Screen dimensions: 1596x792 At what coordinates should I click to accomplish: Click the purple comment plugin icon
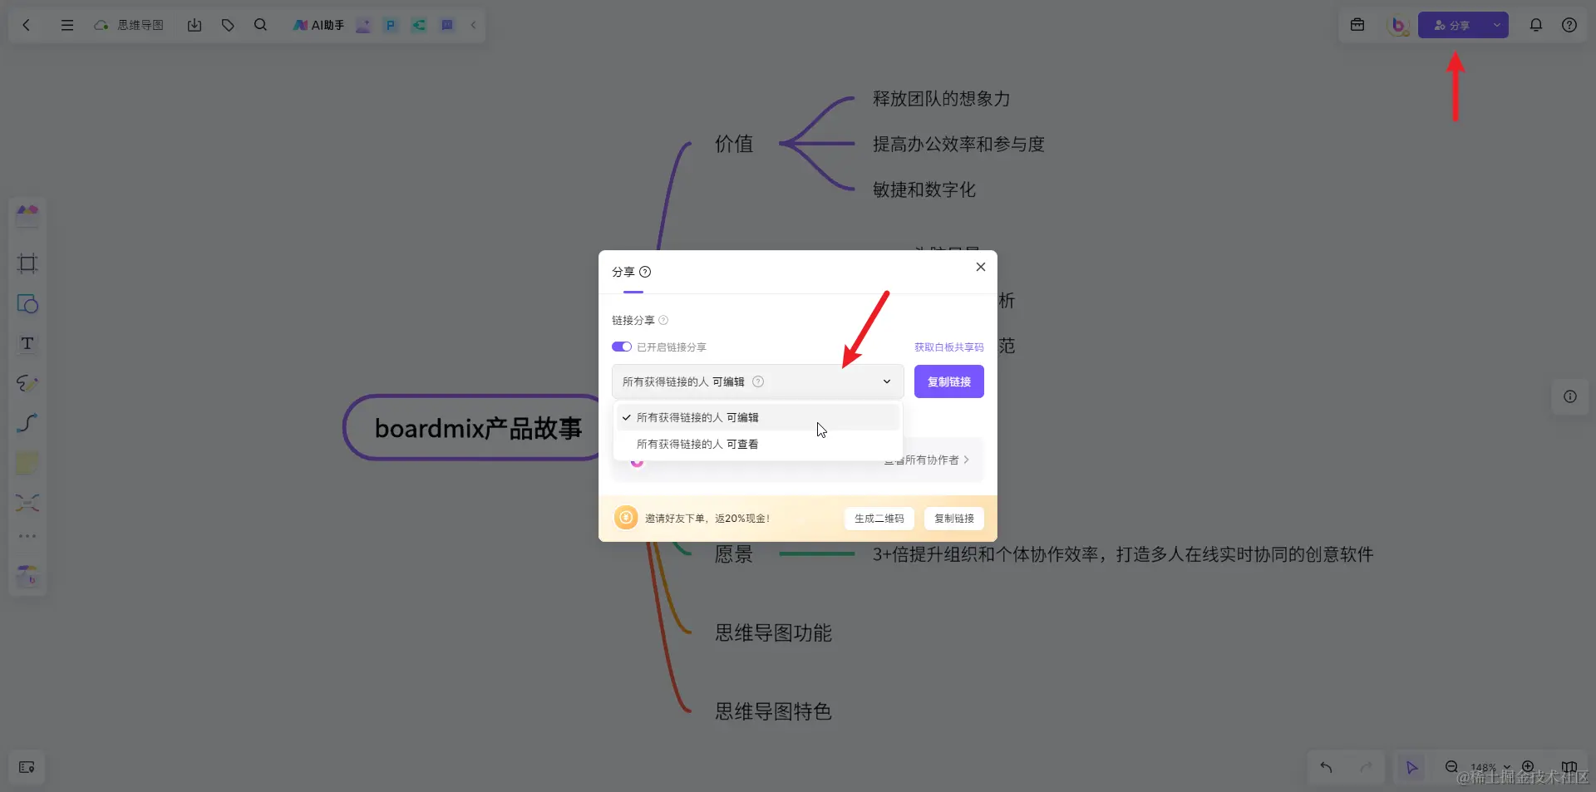(446, 25)
